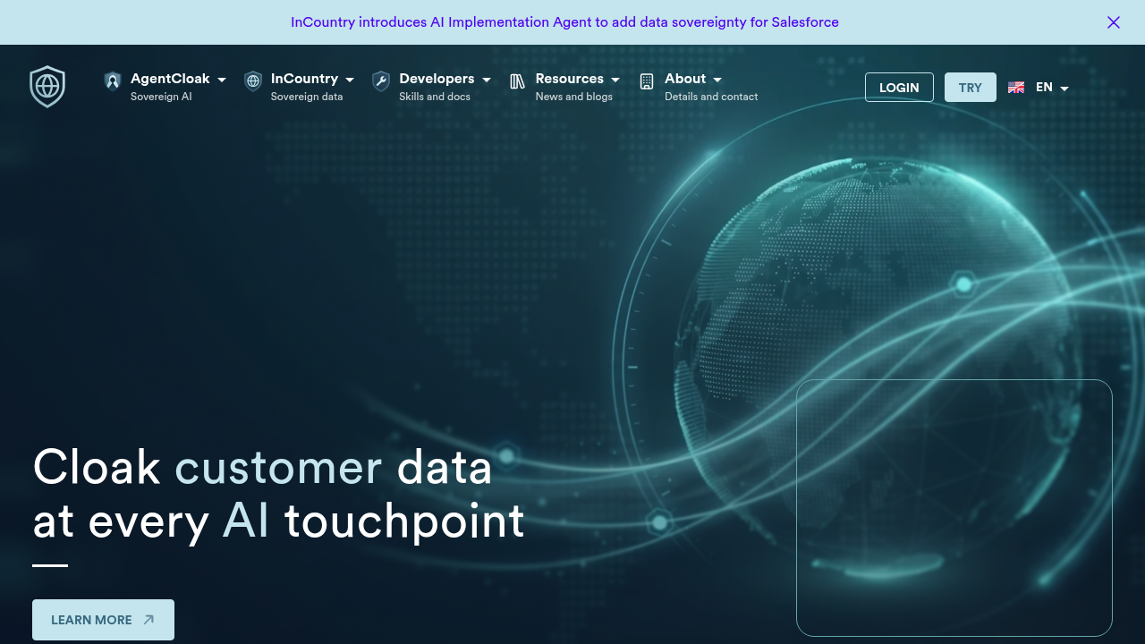Open the About menu
The height and width of the screenshot is (644, 1145).
pyautogui.click(x=685, y=79)
